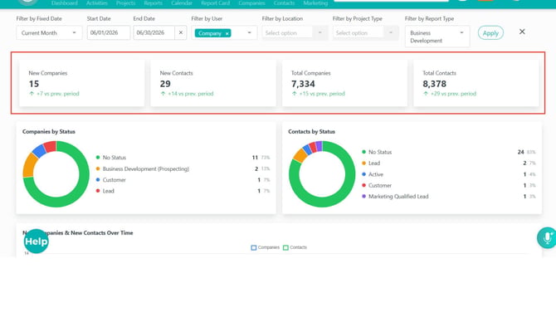The image size is (556, 312).
Task: Close the filter bar with the X icon
Action: [x=522, y=32]
